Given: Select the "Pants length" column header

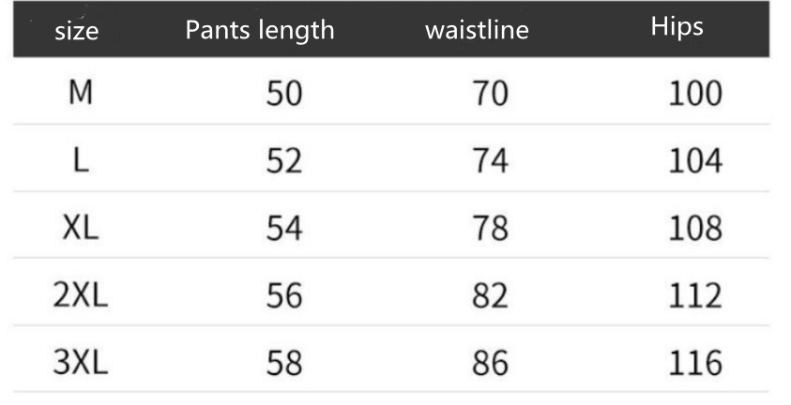Looking at the screenshot, I should (260, 30).
